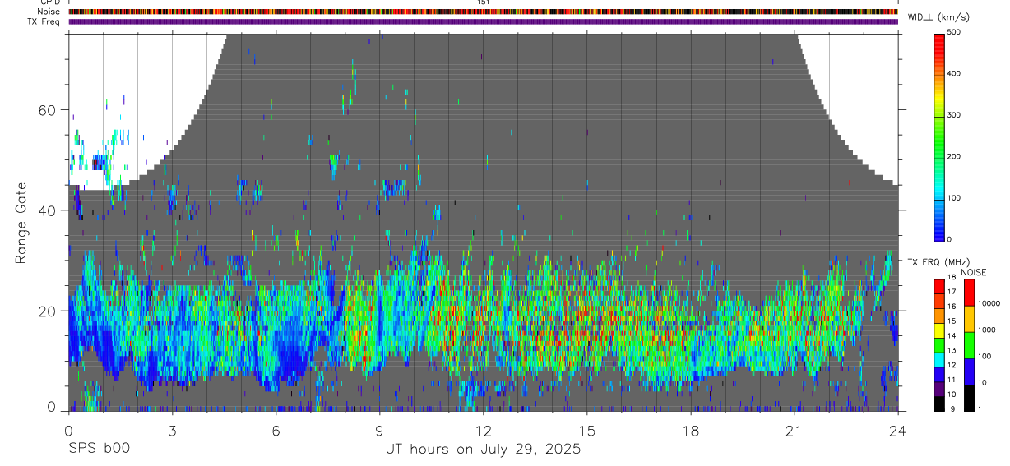Image resolution: width=1010 pixels, height=466 pixels.
Task: Click the '60' tick on Range Gate axis
Action: (49, 110)
